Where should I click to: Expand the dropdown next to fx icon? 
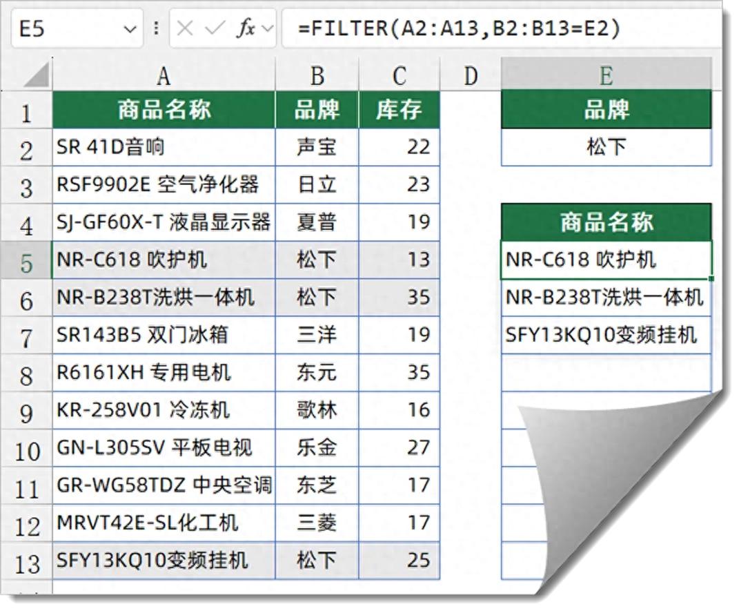[x=267, y=29]
